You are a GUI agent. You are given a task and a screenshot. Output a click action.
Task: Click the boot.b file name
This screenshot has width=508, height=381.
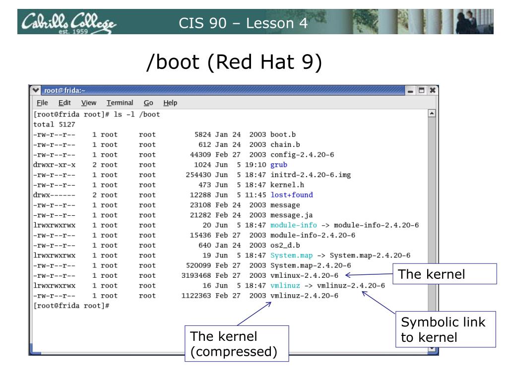click(x=283, y=134)
